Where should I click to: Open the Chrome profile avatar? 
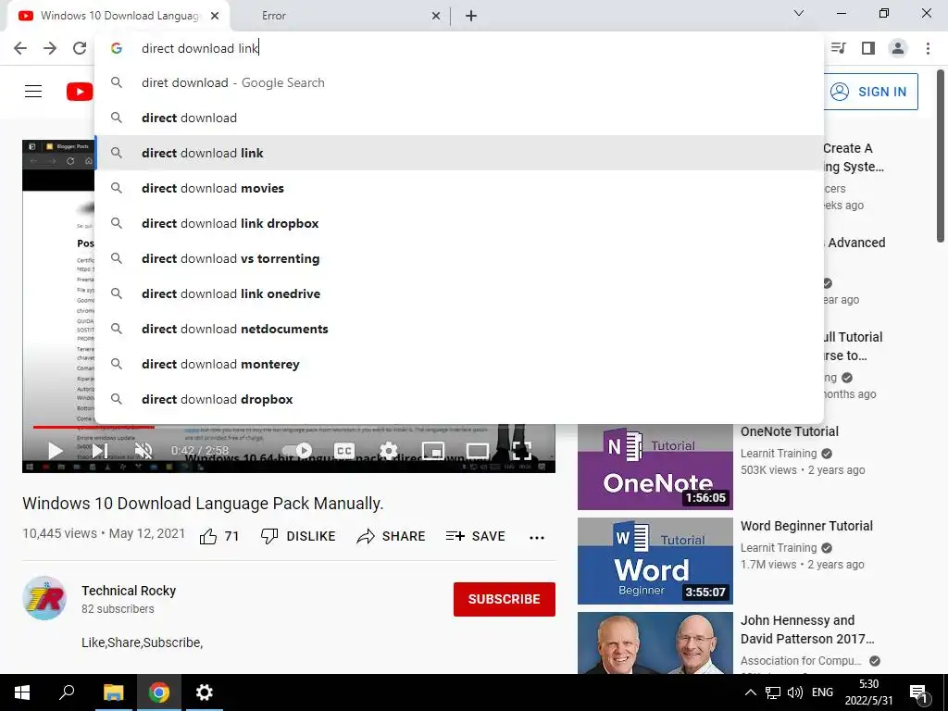pyautogui.click(x=898, y=48)
